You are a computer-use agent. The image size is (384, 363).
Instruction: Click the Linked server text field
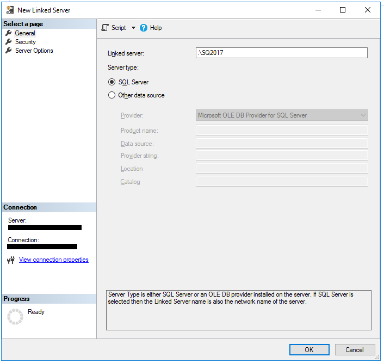point(281,53)
